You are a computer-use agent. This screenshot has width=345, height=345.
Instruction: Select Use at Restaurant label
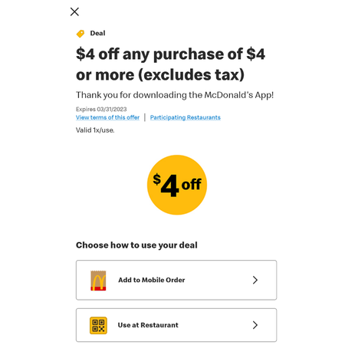point(148,325)
